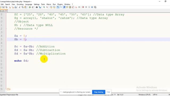This screenshot has width=170, height=96.
Task: Open the User Defined Language icon
Action: pos(67,7)
